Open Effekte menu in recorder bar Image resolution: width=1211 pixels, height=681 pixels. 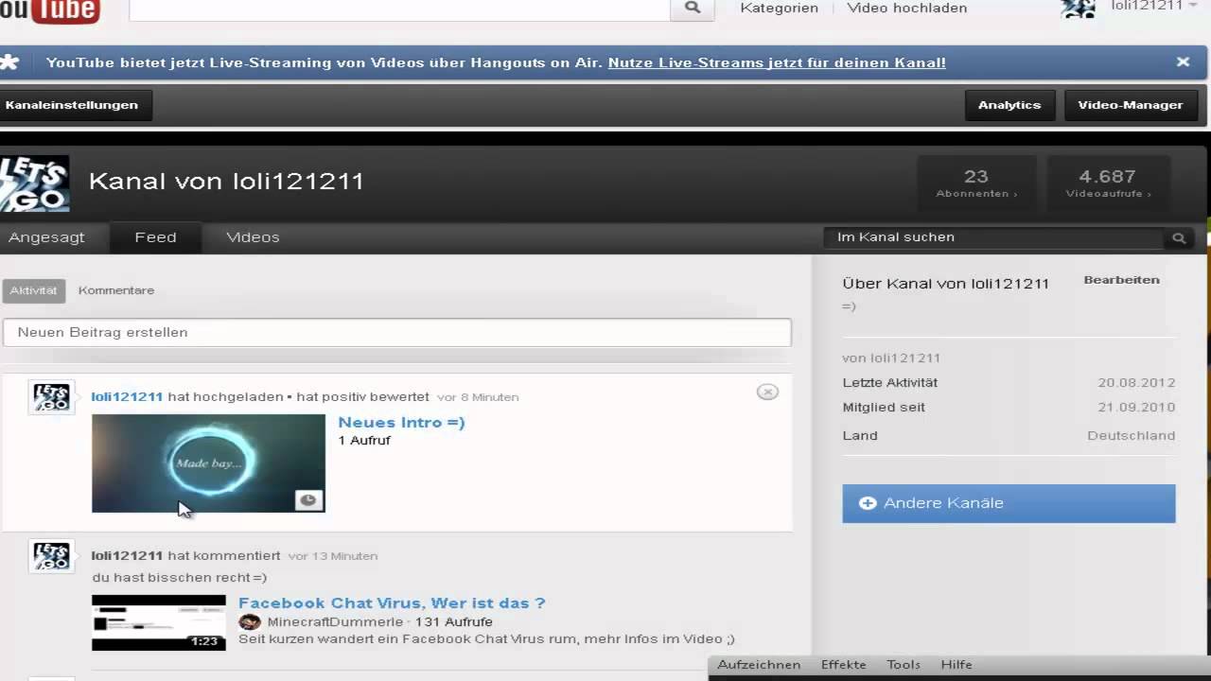click(x=843, y=665)
